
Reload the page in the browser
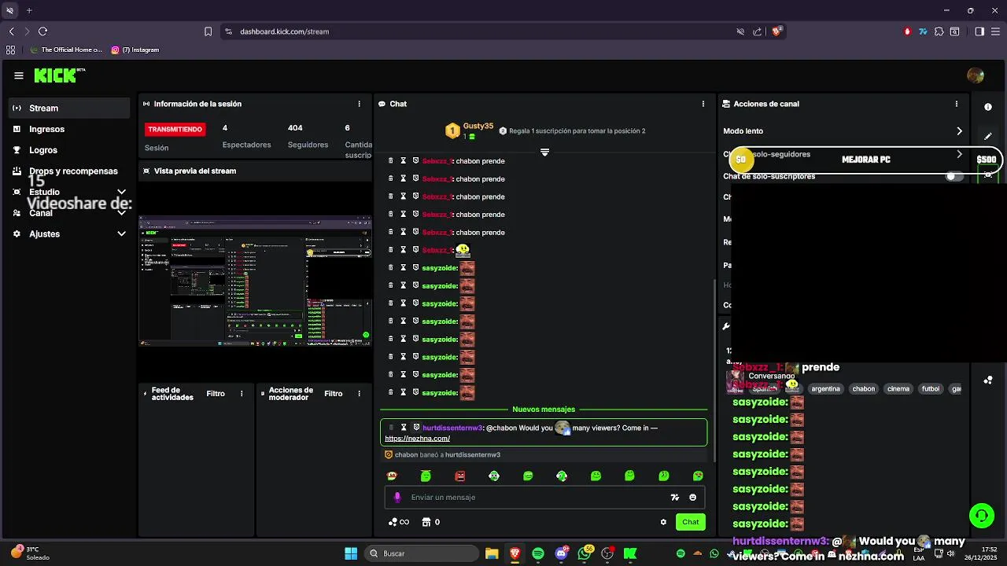(x=42, y=31)
